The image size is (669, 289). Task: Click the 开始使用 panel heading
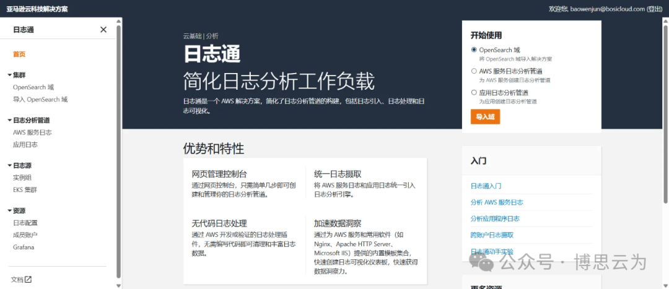pyautogui.click(x=486, y=35)
